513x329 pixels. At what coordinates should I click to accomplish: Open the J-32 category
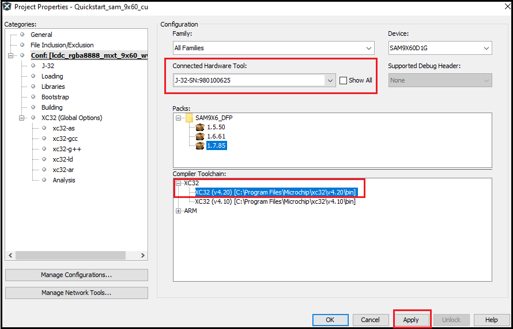pyautogui.click(x=48, y=66)
